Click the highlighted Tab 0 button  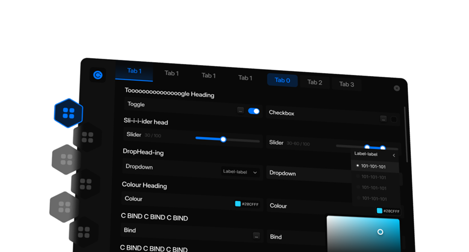coord(282,80)
